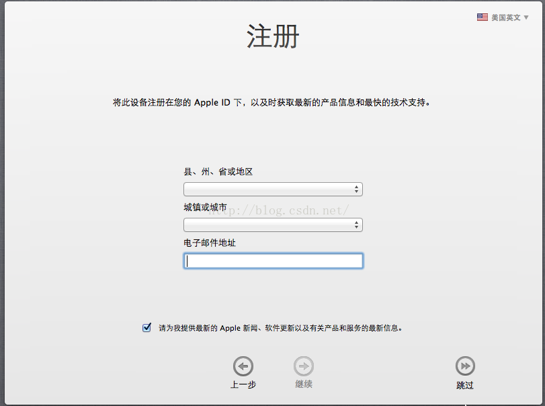Image resolution: width=545 pixels, height=406 pixels.
Task: Click the arrows on the city dropdown
Action: [357, 225]
